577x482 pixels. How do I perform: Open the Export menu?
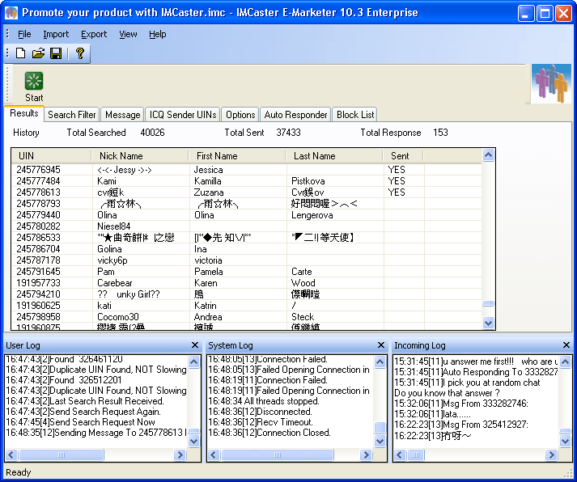(94, 34)
